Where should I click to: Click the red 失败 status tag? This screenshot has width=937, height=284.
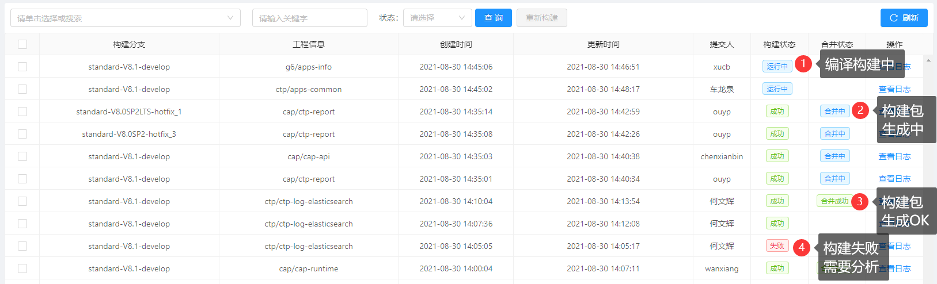(x=777, y=246)
